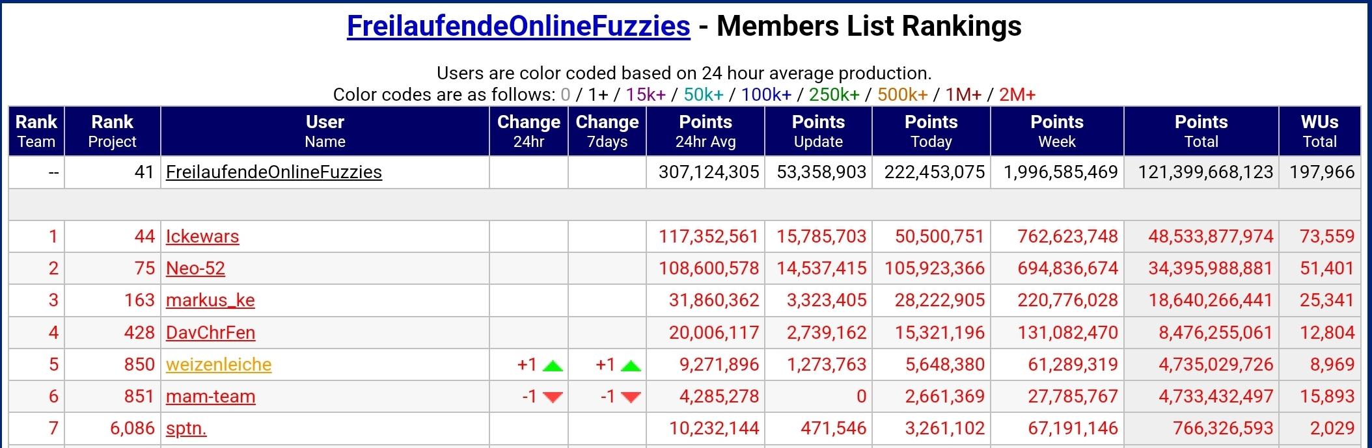Open Ickewars user profile link
The image size is (1372, 448).
202,236
